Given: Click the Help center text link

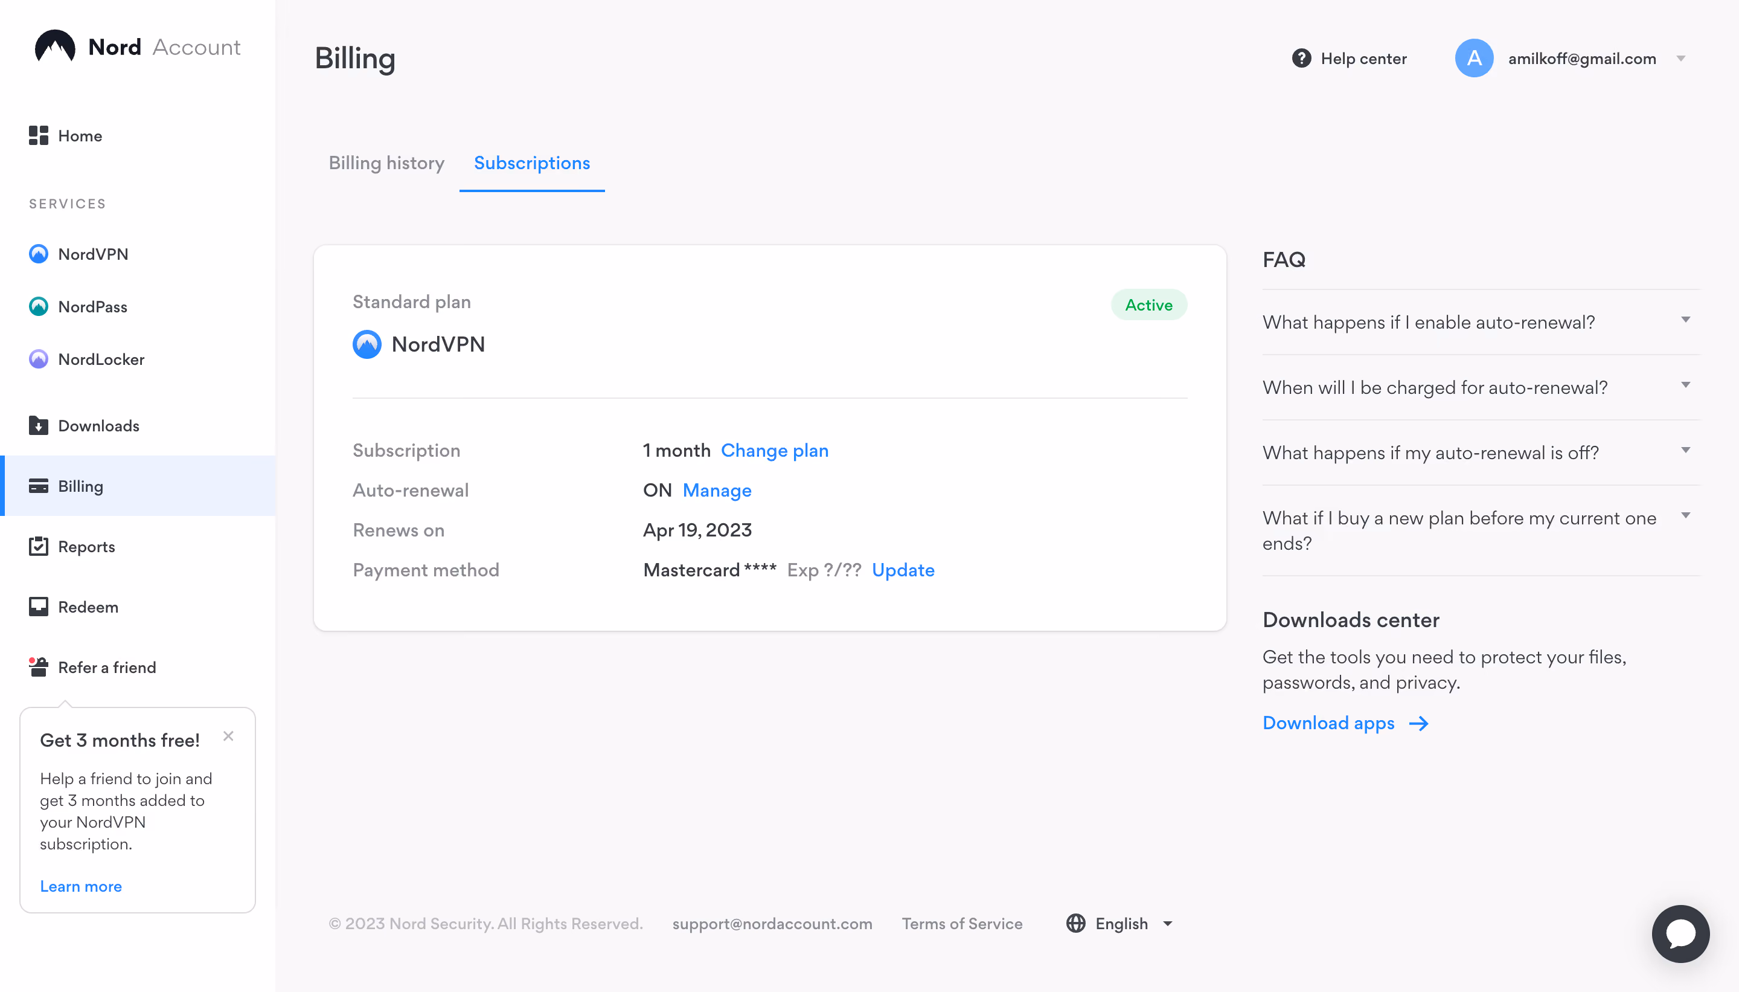Looking at the screenshot, I should coord(1364,59).
